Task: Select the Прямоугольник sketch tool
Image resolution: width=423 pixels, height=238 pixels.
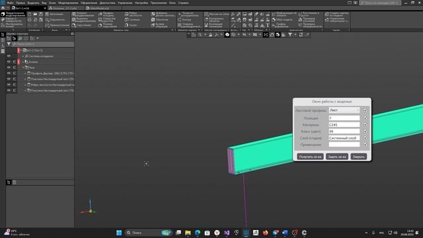Action: [x=57, y=25]
